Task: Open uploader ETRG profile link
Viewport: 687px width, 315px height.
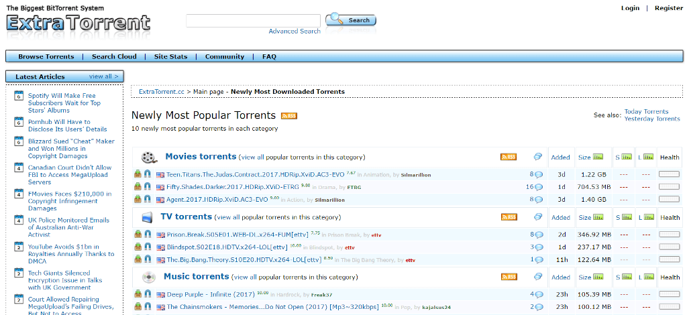Action: pos(354,187)
